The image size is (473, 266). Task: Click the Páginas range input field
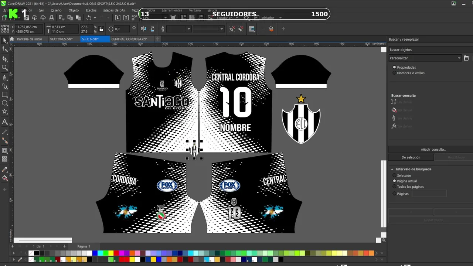429,194
